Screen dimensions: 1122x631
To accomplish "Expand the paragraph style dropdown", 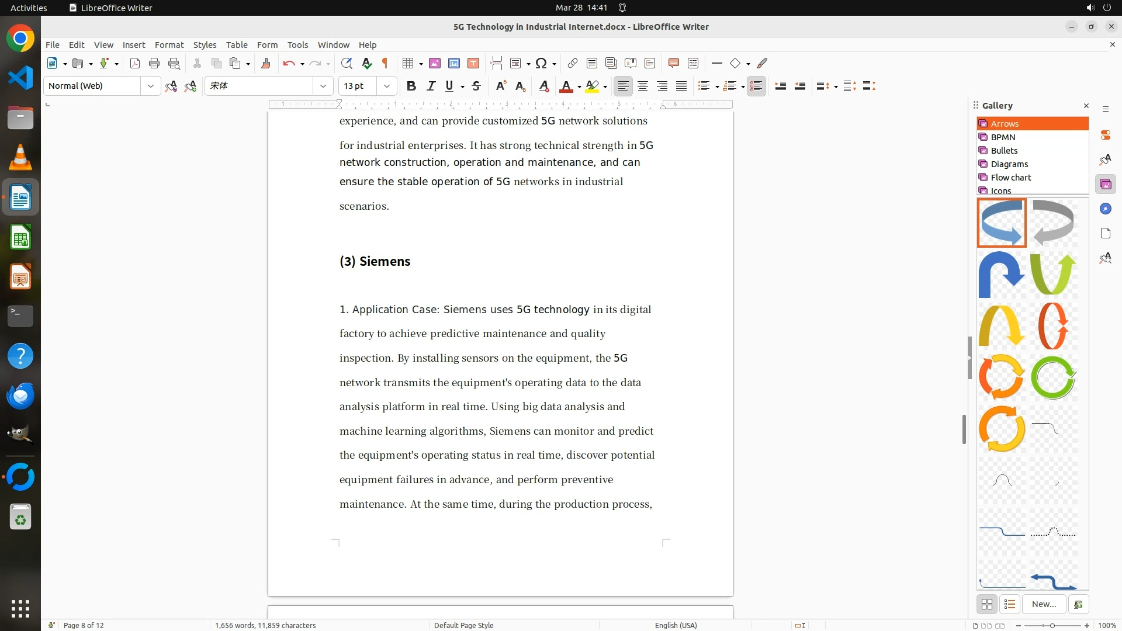I will point(150,86).
